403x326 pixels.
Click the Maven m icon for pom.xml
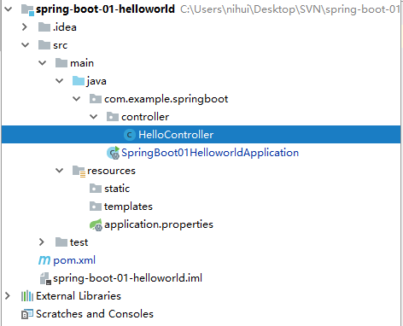coord(44,260)
